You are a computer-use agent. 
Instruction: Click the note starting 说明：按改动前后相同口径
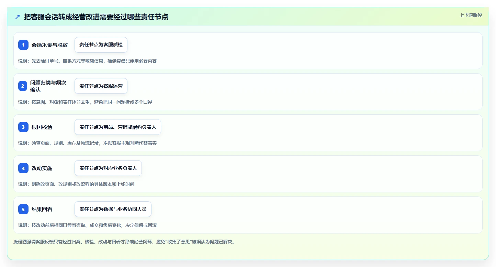point(88,225)
